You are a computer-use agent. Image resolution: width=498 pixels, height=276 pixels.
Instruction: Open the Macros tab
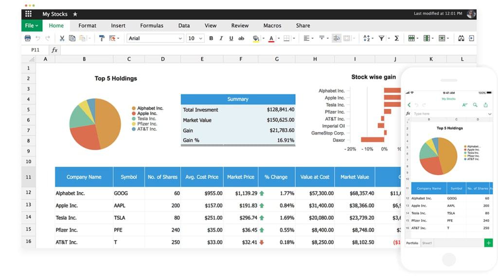(x=272, y=26)
